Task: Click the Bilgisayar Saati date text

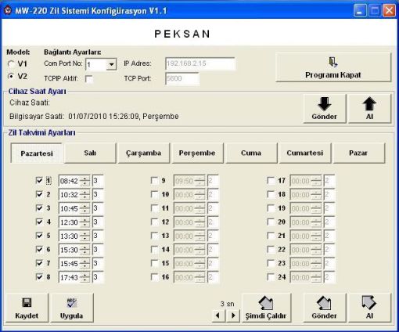Action: click(124, 116)
